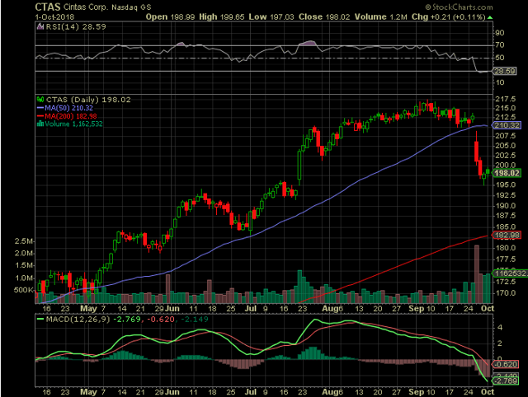Click the MA(200) 182.98 legend text

(71, 116)
